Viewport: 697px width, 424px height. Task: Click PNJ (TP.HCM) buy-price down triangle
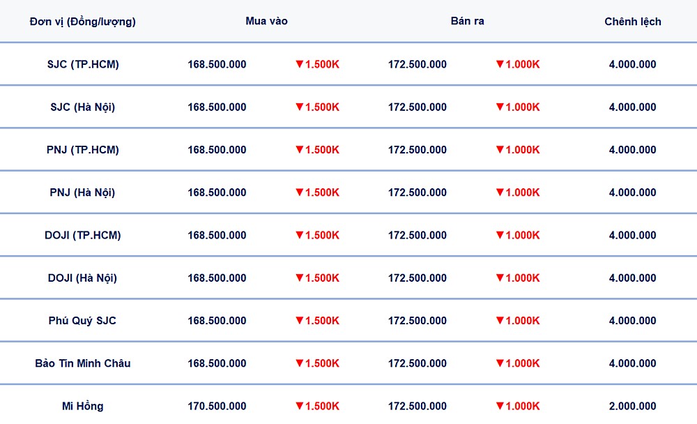coord(299,149)
